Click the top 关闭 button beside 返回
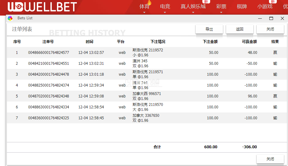 click(x=270, y=29)
